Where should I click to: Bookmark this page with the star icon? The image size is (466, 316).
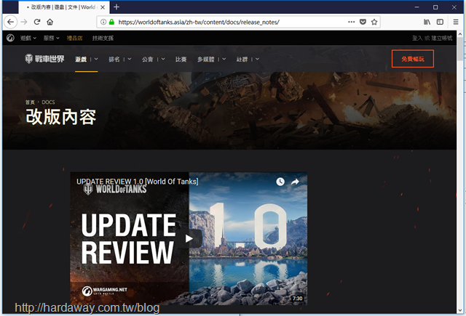pos(374,22)
